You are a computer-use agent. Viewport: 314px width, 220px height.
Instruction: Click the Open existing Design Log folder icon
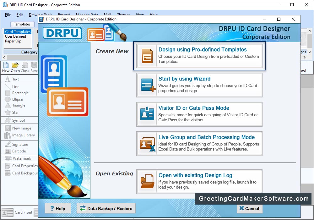click(147, 181)
